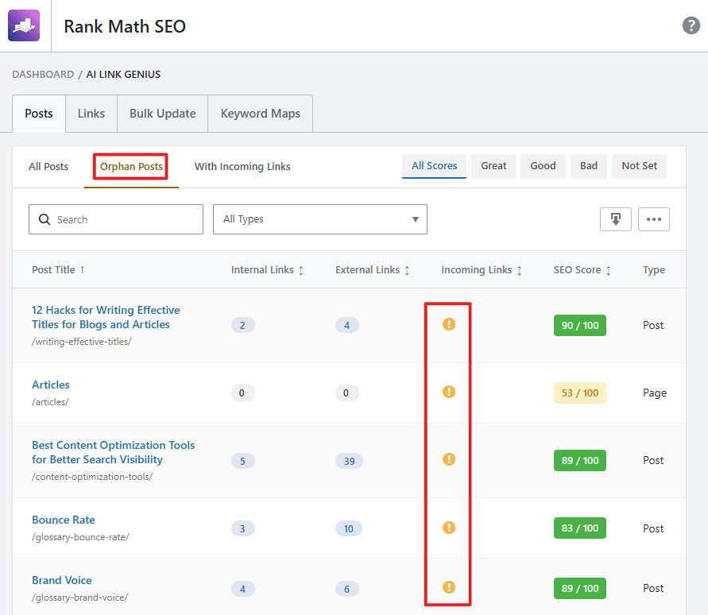
Task: Open the Articles page link
Action: click(x=51, y=385)
